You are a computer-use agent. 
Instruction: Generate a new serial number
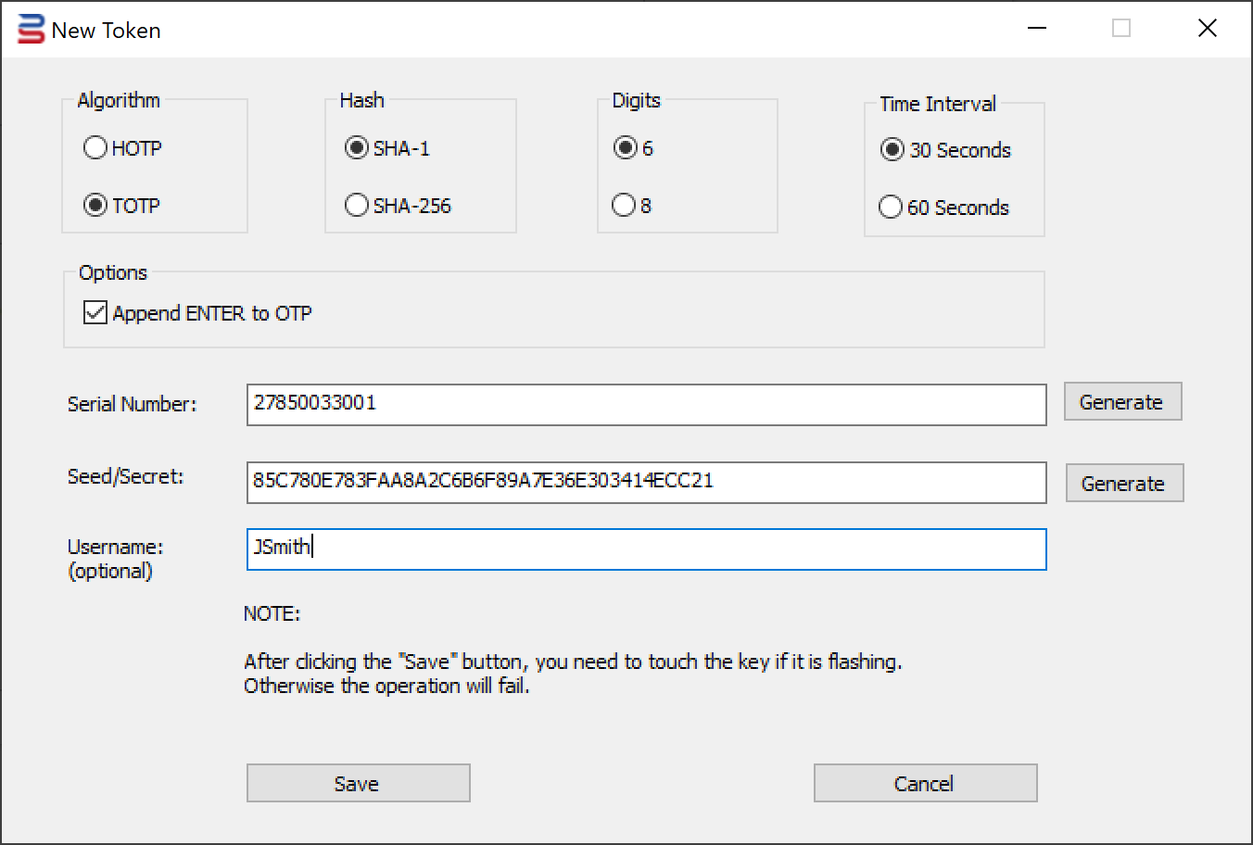pyautogui.click(x=1122, y=402)
